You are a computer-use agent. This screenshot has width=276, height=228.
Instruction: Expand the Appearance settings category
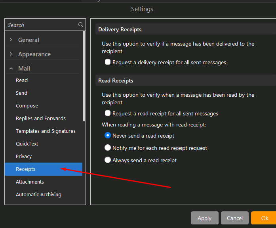tap(11, 54)
